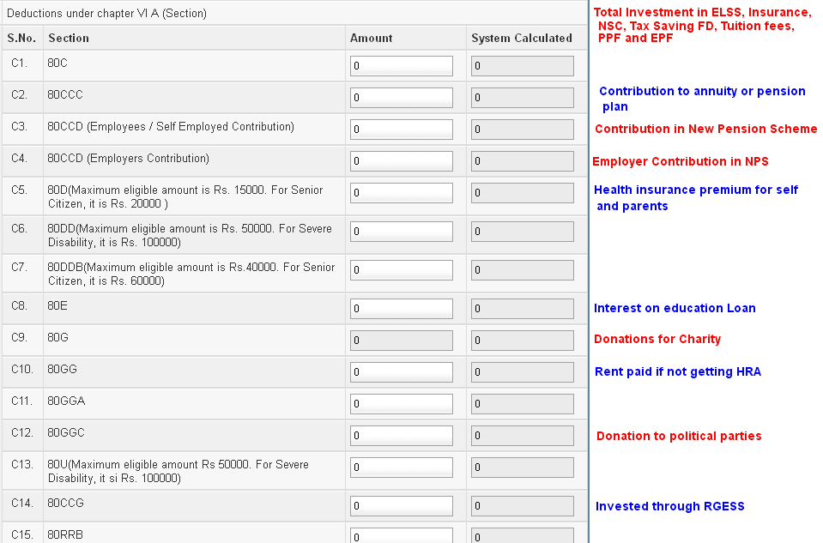Click the 'Amount' column header
This screenshot has width=823, height=543.
point(371,39)
